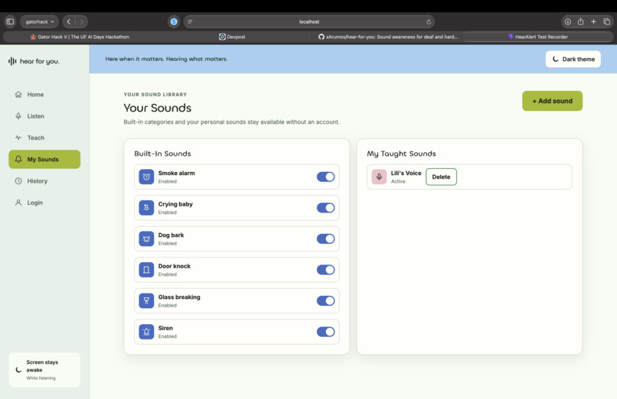Toggle Glass breaking sound off

pyautogui.click(x=325, y=301)
